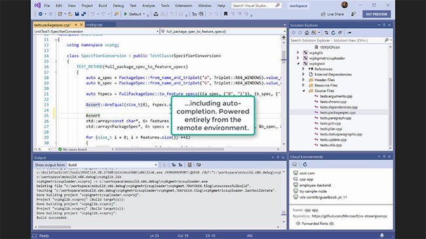
Task: Select the cpp-app cloud environment
Action: 306,179
